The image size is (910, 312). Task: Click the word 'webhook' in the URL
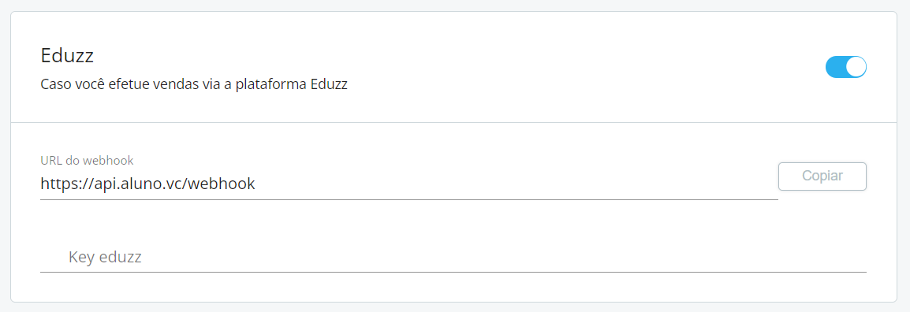(x=222, y=184)
